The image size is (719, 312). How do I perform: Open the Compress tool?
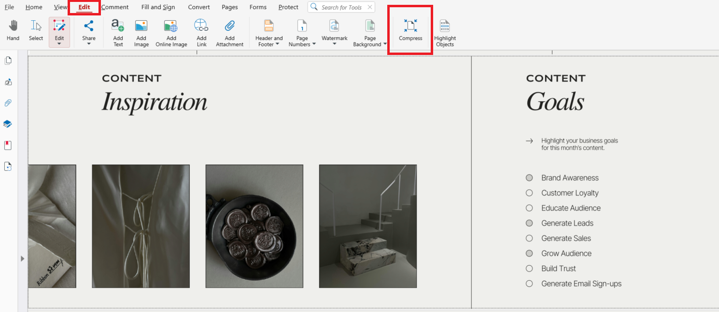(410, 30)
